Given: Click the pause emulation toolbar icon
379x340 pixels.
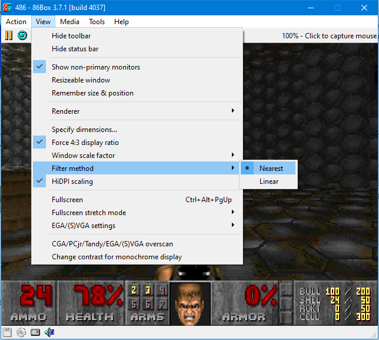Looking at the screenshot, I should coord(9,35).
